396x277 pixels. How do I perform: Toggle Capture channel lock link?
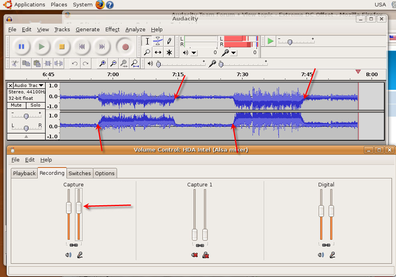(73, 245)
